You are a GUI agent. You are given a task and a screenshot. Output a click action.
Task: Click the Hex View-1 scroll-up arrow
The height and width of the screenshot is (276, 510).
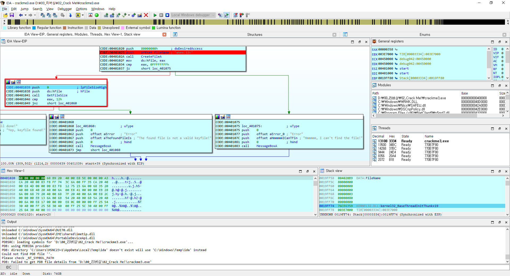(x=315, y=178)
